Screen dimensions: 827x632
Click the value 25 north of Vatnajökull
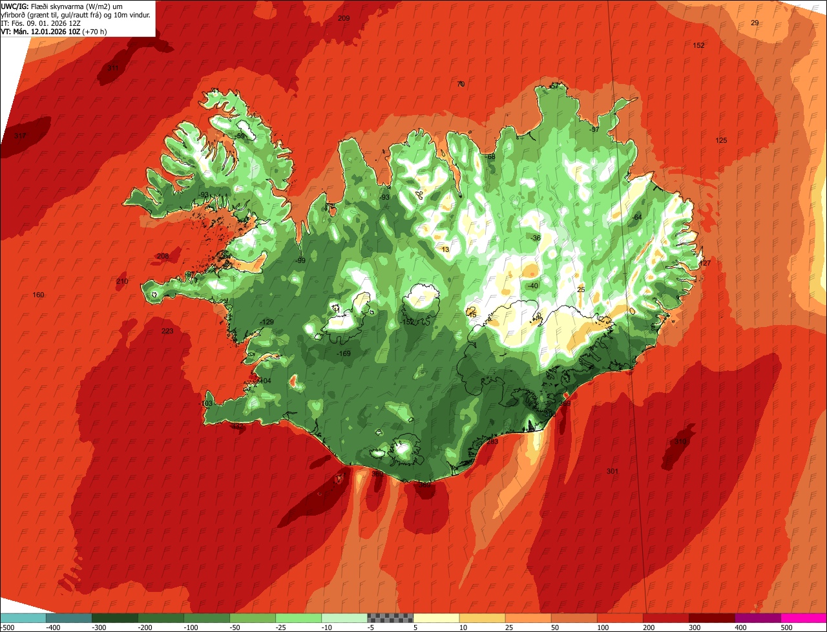pos(581,290)
